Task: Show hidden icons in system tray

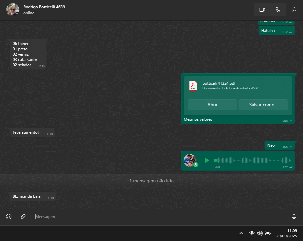Action: pos(241,233)
